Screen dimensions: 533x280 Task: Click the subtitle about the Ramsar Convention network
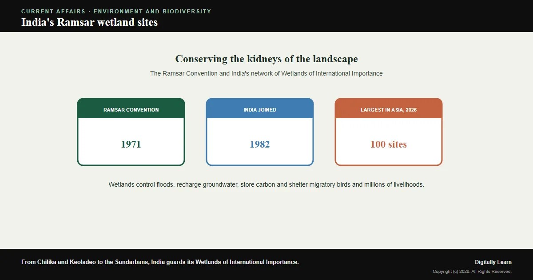click(266, 73)
